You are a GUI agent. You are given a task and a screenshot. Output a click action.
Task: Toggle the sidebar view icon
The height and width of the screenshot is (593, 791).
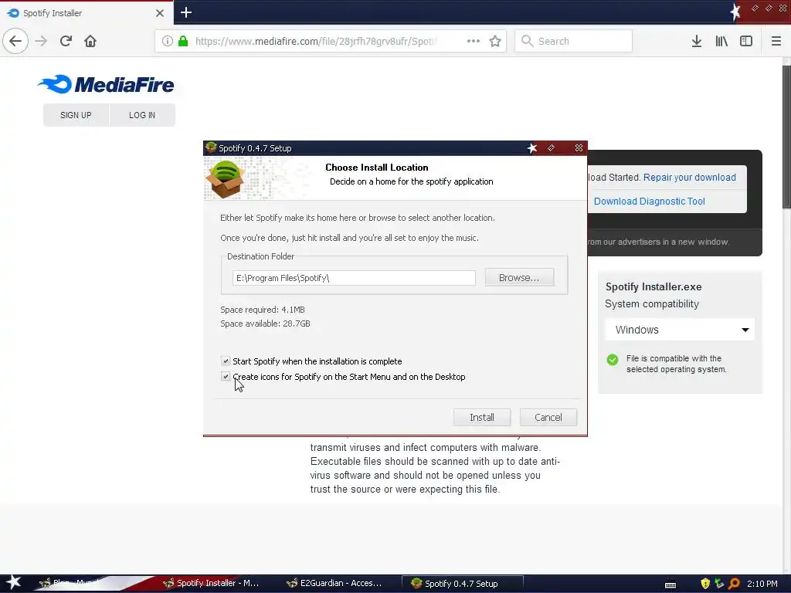pyautogui.click(x=746, y=41)
